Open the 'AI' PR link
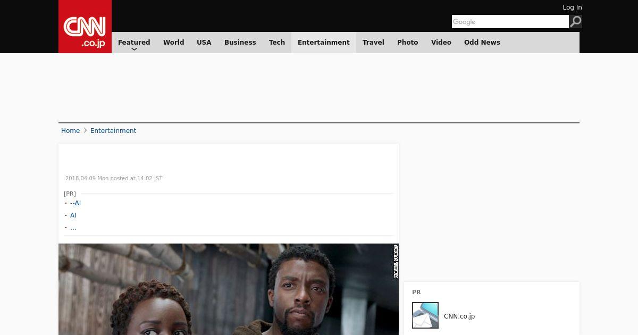Viewport: 638px width, 335px height. coord(73,215)
